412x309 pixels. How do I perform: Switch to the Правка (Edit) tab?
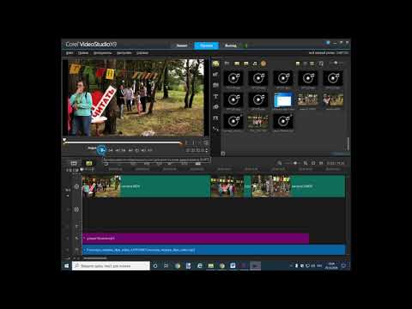tap(206, 45)
